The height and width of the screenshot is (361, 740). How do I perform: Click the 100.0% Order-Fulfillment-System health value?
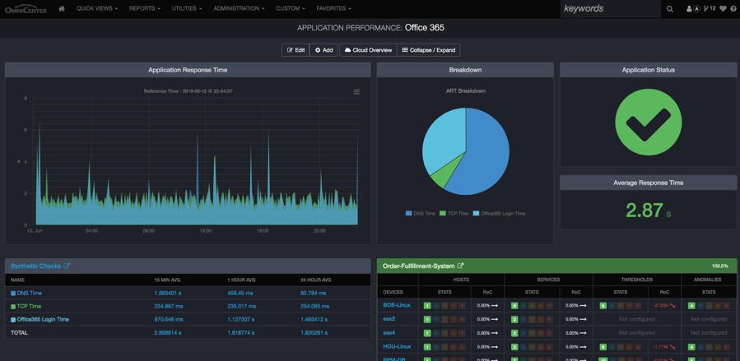(x=720, y=266)
